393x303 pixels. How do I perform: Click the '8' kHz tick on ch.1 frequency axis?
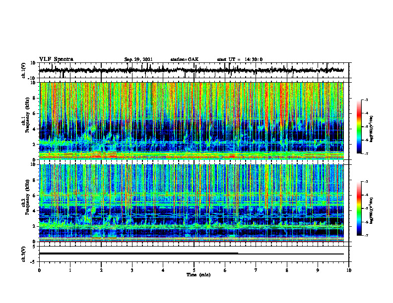click(34, 98)
